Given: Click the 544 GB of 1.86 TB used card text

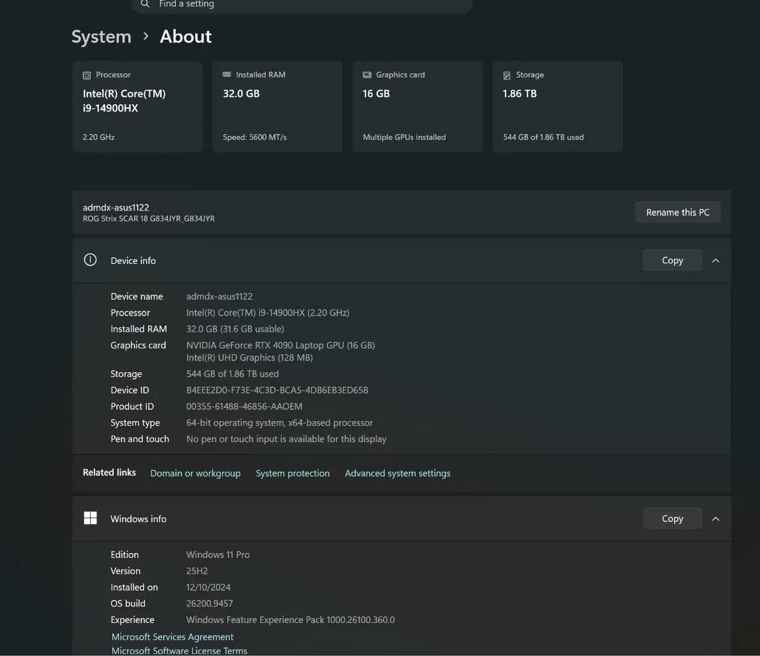Looking at the screenshot, I should click(x=543, y=137).
